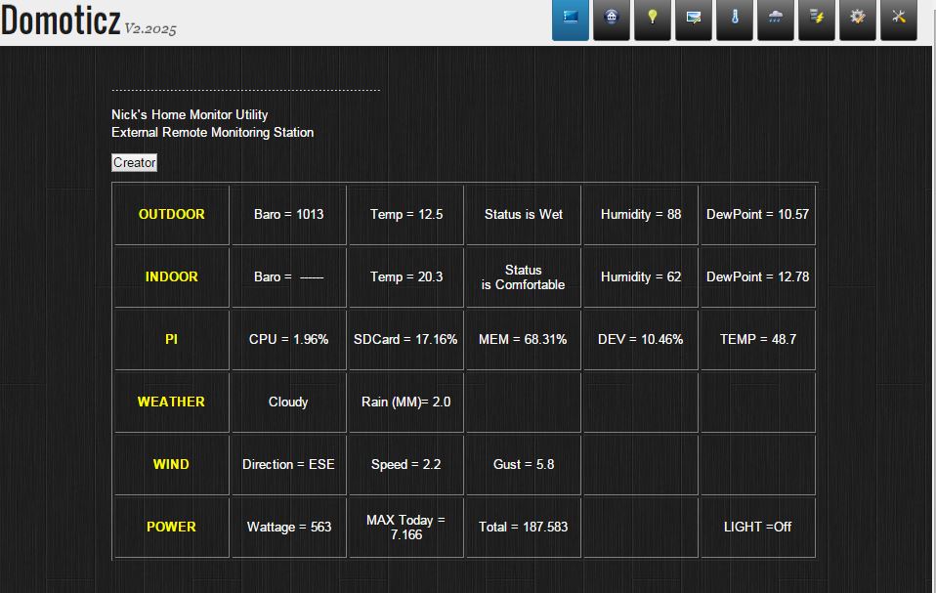The width and height of the screenshot is (936, 593).
Task: Open Switches via the lightbulb icon
Action: click(x=653, y=20)
